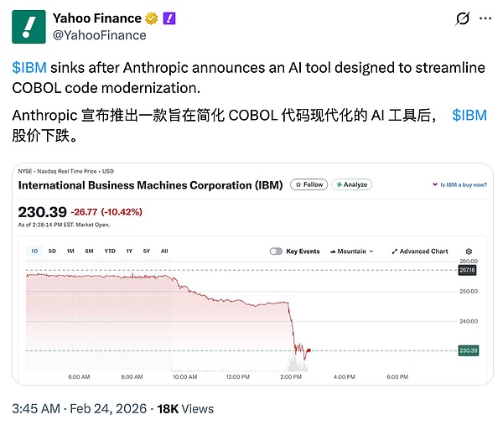Open the Advanced Chart expand icon

coord(395,251)
